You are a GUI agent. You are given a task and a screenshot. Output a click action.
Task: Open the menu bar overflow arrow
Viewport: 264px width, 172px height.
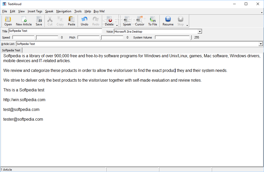point(262,13)
